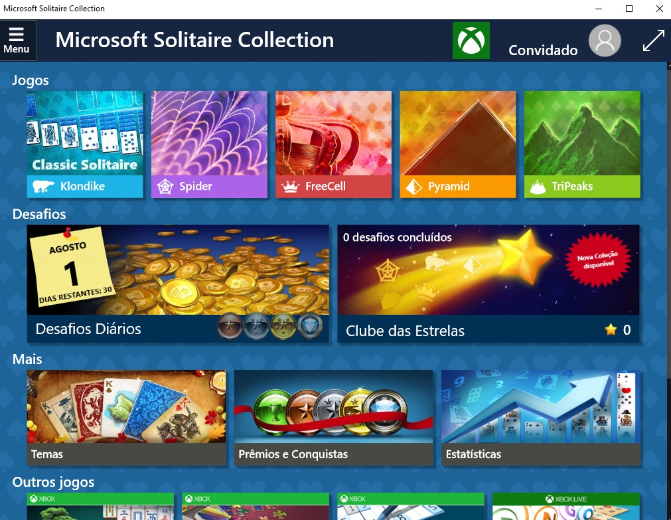The image size is (671, 520).
Task: Toggle fullscreen with the diagonal arrow icon
Action: tap(654, 41)
